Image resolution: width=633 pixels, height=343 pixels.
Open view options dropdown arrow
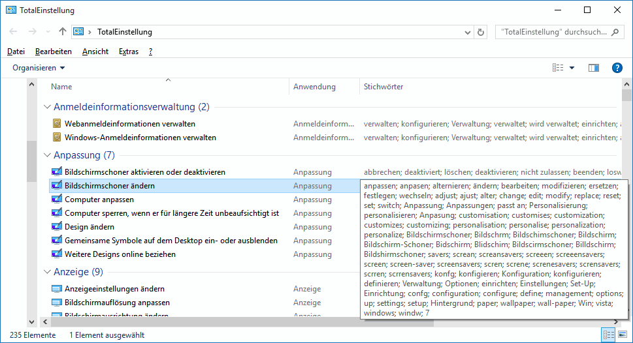tap(572, 68)
